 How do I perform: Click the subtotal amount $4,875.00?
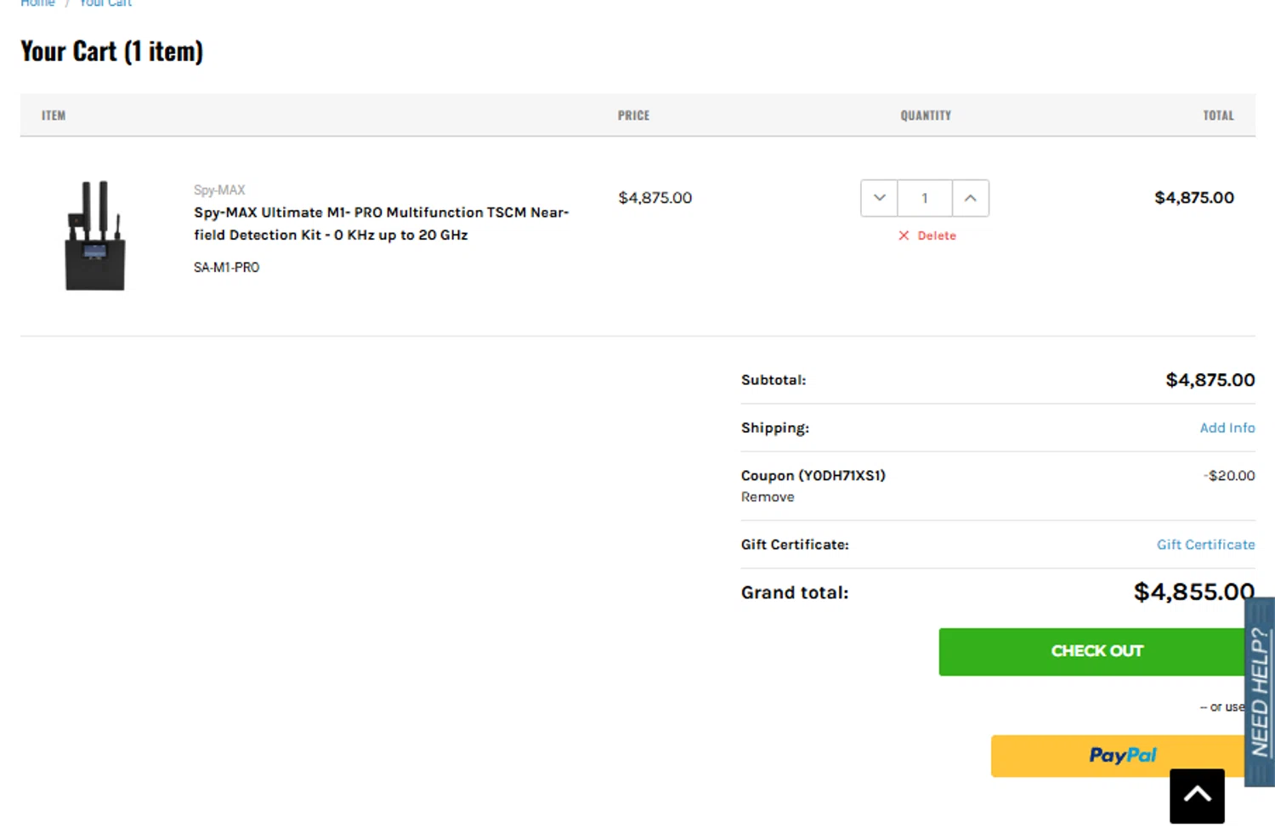1210,380
